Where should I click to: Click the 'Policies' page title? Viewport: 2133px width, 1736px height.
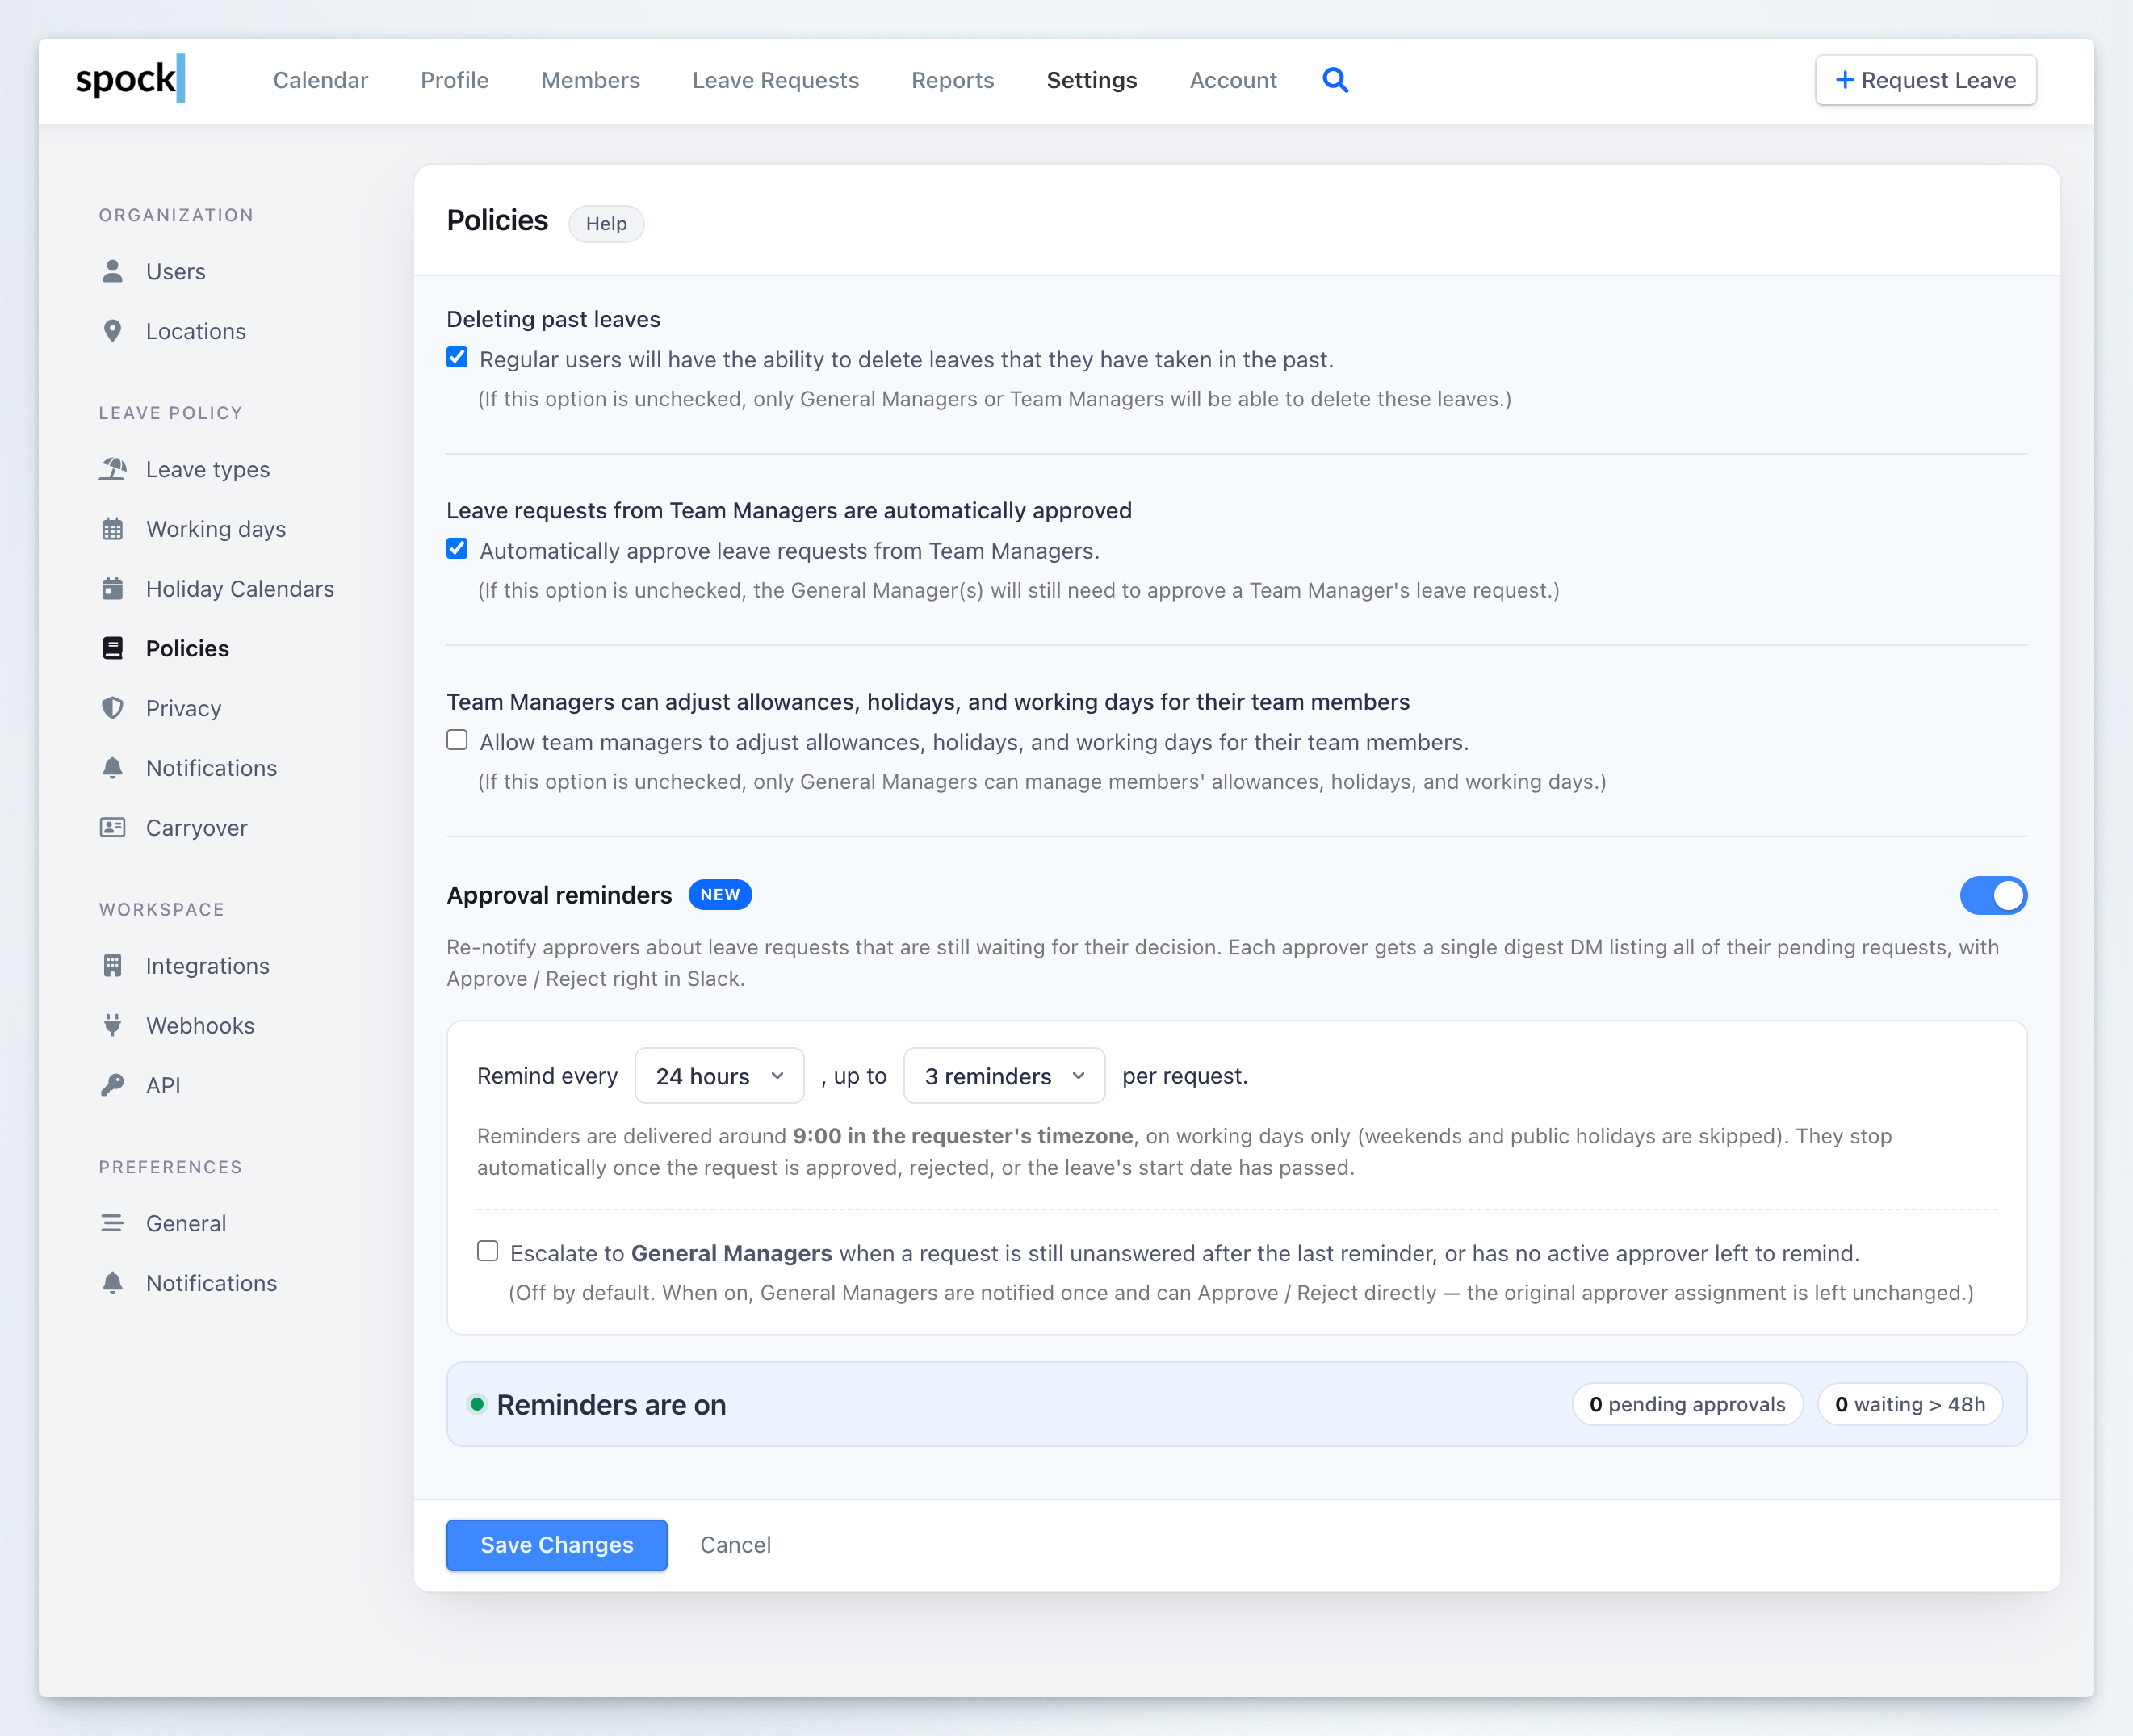[497, 221]
